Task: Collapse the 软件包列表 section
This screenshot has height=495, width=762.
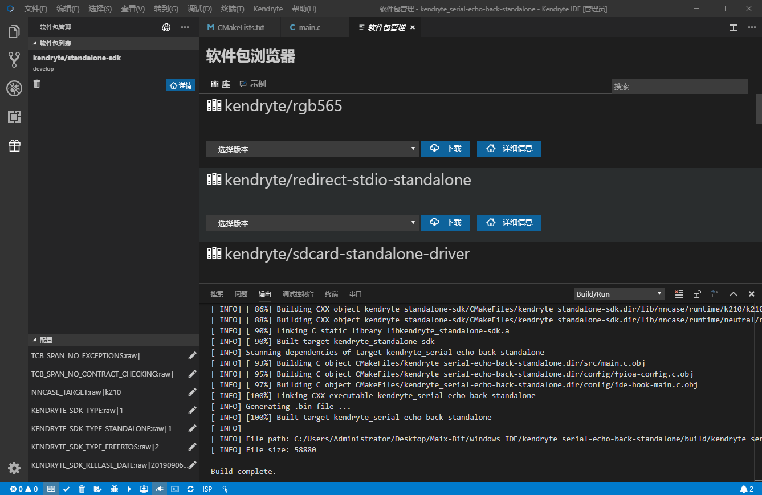Action: (x=114, y=43)
